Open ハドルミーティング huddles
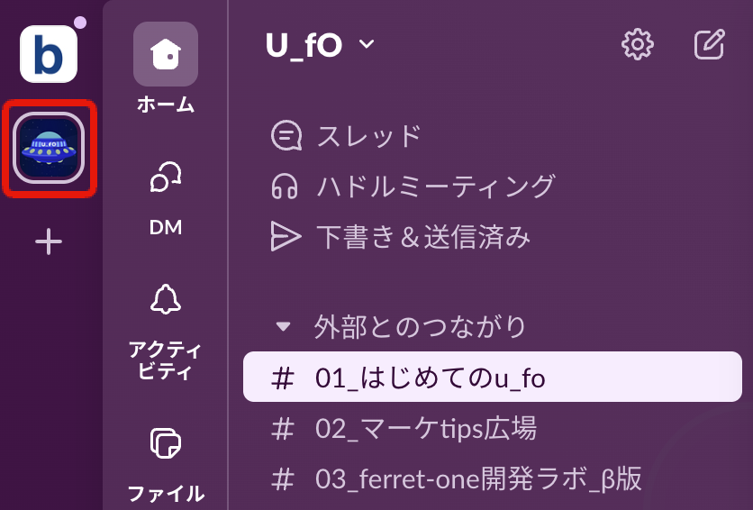The height and width of the screenshot is (510, 753). 435,187
